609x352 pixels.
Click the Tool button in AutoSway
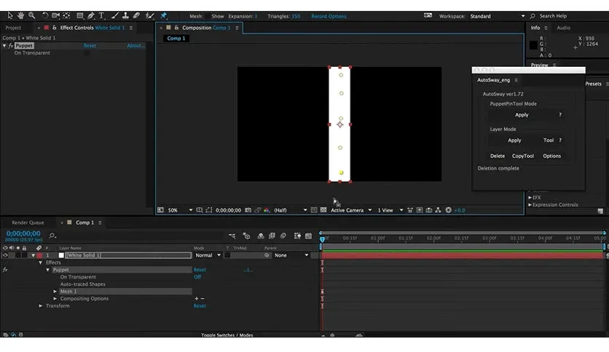click(x=549, y=140)
